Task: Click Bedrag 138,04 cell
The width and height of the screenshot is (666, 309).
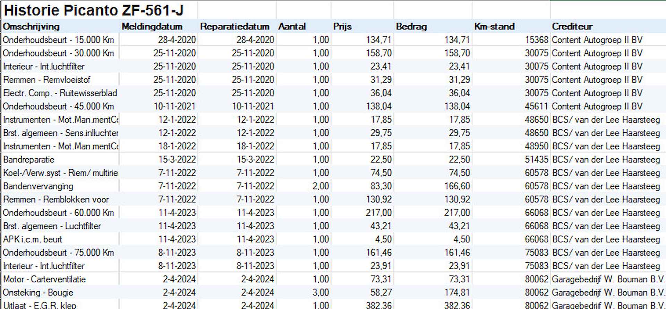Action: (433, 106)
